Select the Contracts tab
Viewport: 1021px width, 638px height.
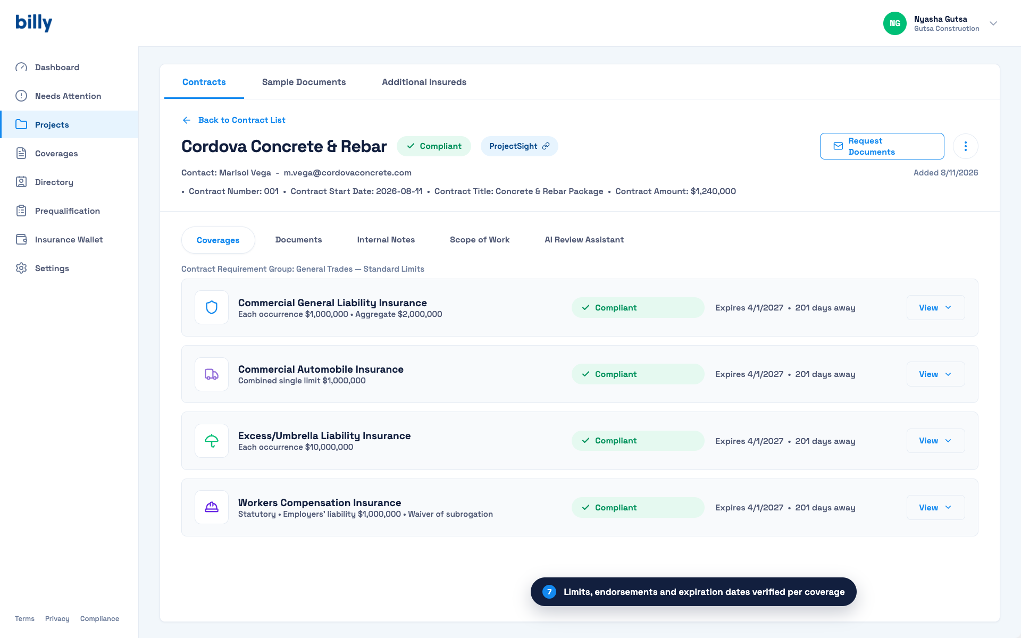point(204,82)
